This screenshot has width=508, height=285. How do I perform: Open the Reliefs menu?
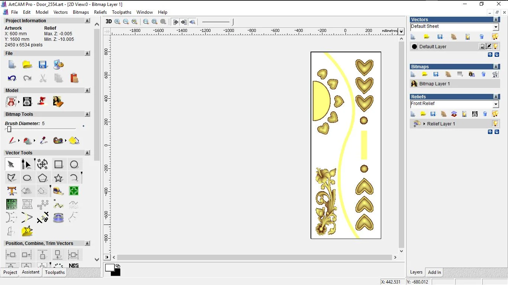[x=100, y=12]
